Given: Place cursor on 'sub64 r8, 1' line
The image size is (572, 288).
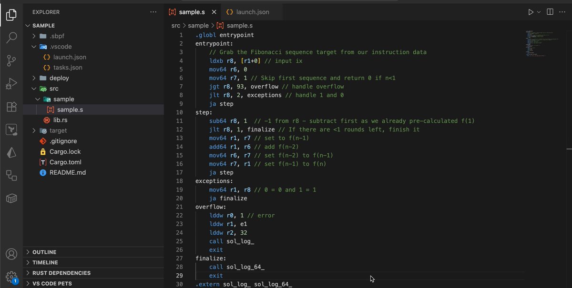Looking at the screenshot, I should pos(342,121).
